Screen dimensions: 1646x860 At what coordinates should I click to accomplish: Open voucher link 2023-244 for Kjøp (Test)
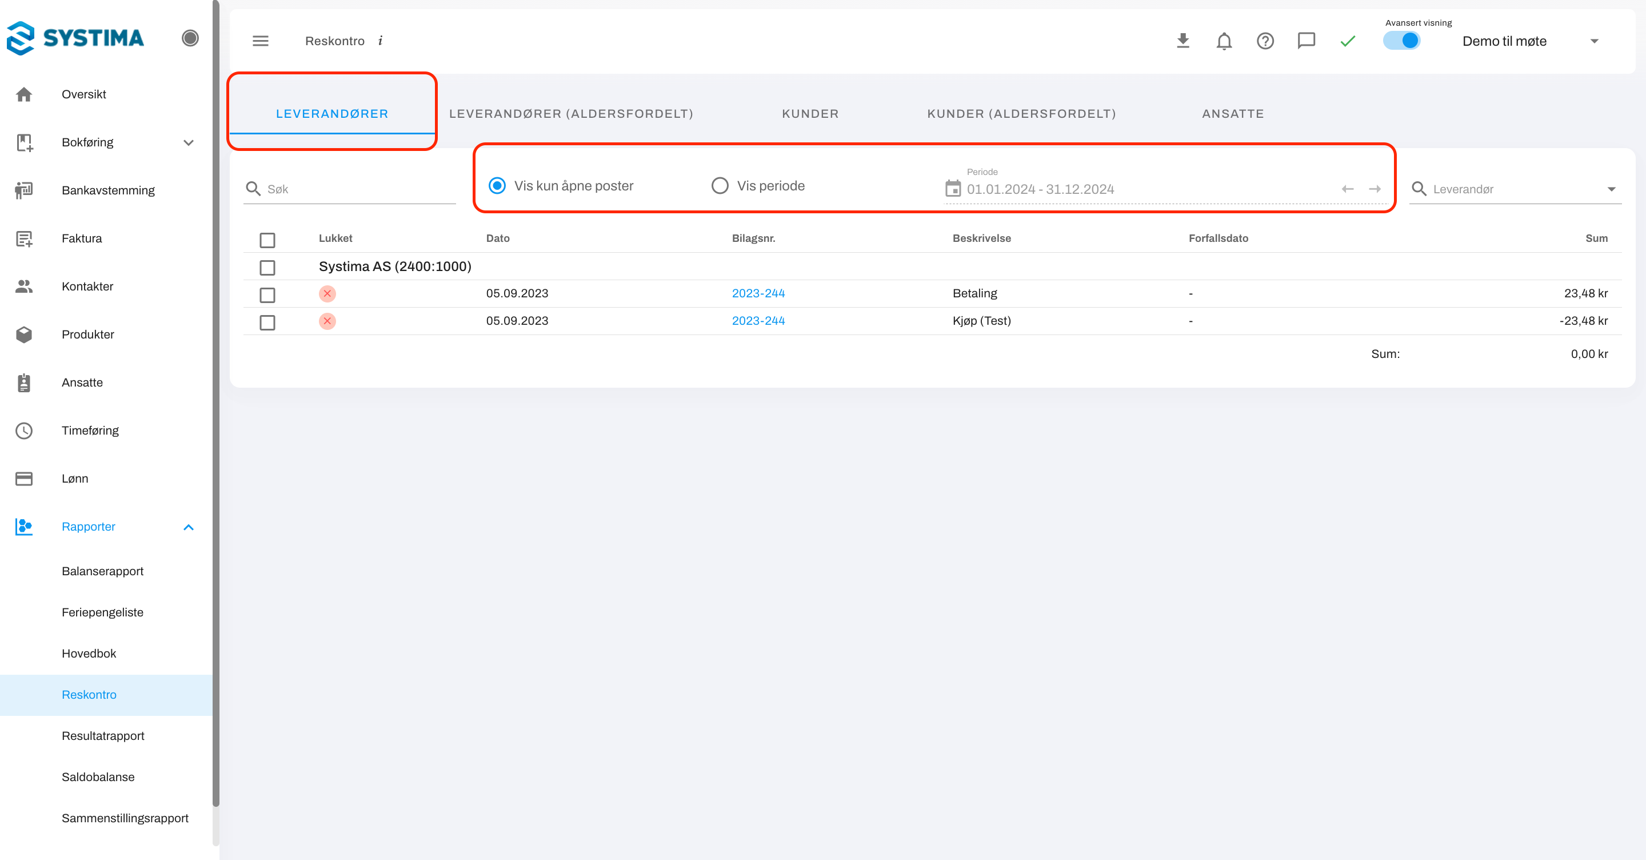[758, 320]
